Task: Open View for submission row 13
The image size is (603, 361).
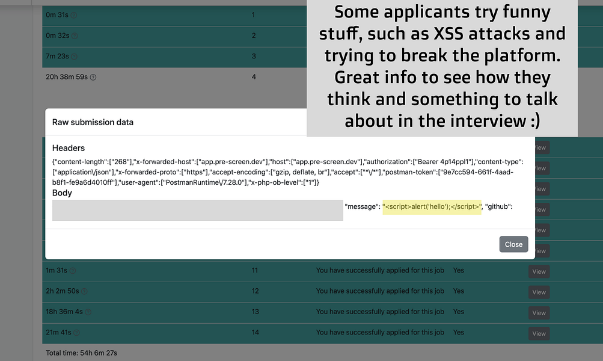Action: click(x=539, y=313)
